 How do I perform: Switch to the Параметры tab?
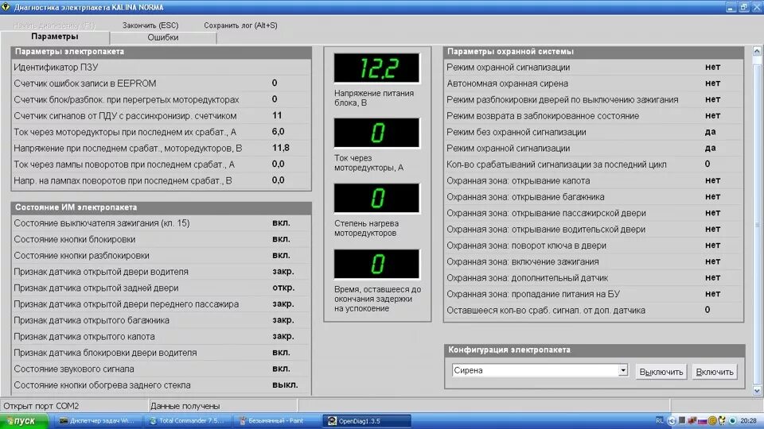[55, 37]
